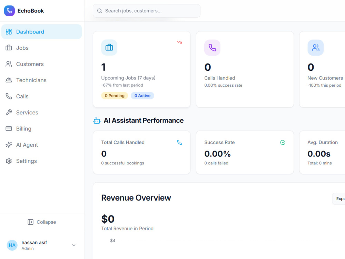Click the robot icon beside AI Assistant Performance
Viewport: 345px width, 259px height.
coord(97,121)
